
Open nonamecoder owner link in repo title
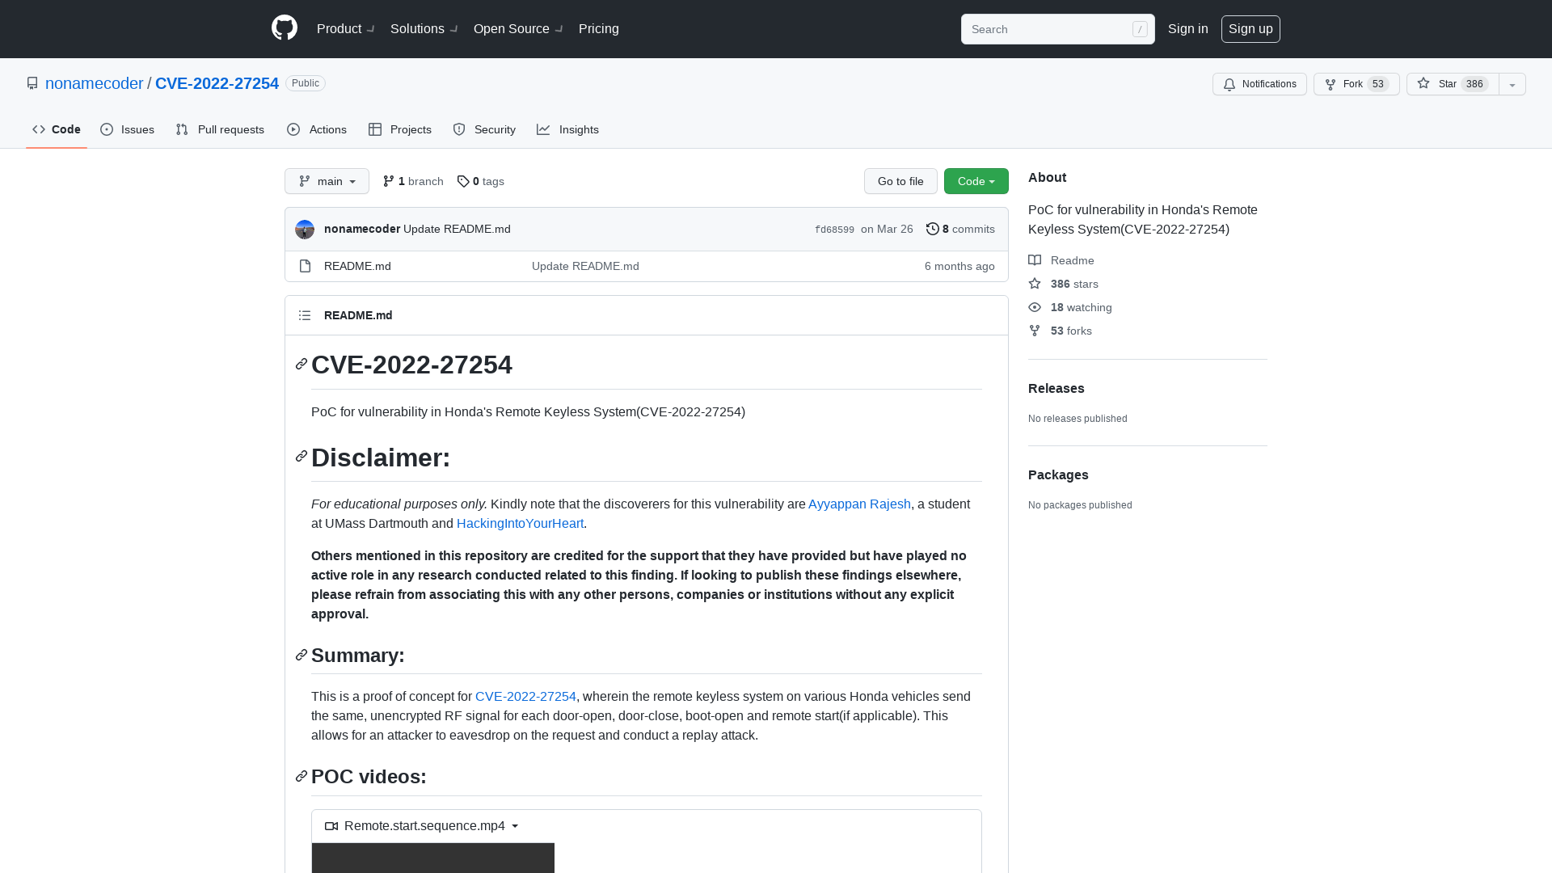(x=94, y=83)
